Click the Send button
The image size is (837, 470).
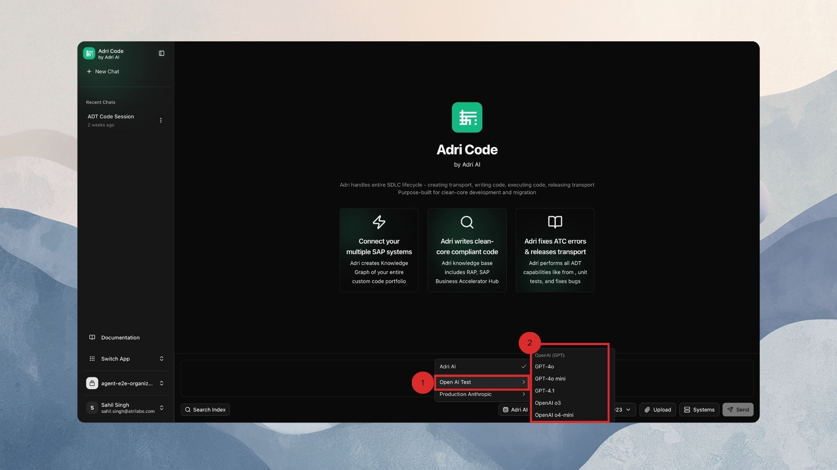coord(738,410)
